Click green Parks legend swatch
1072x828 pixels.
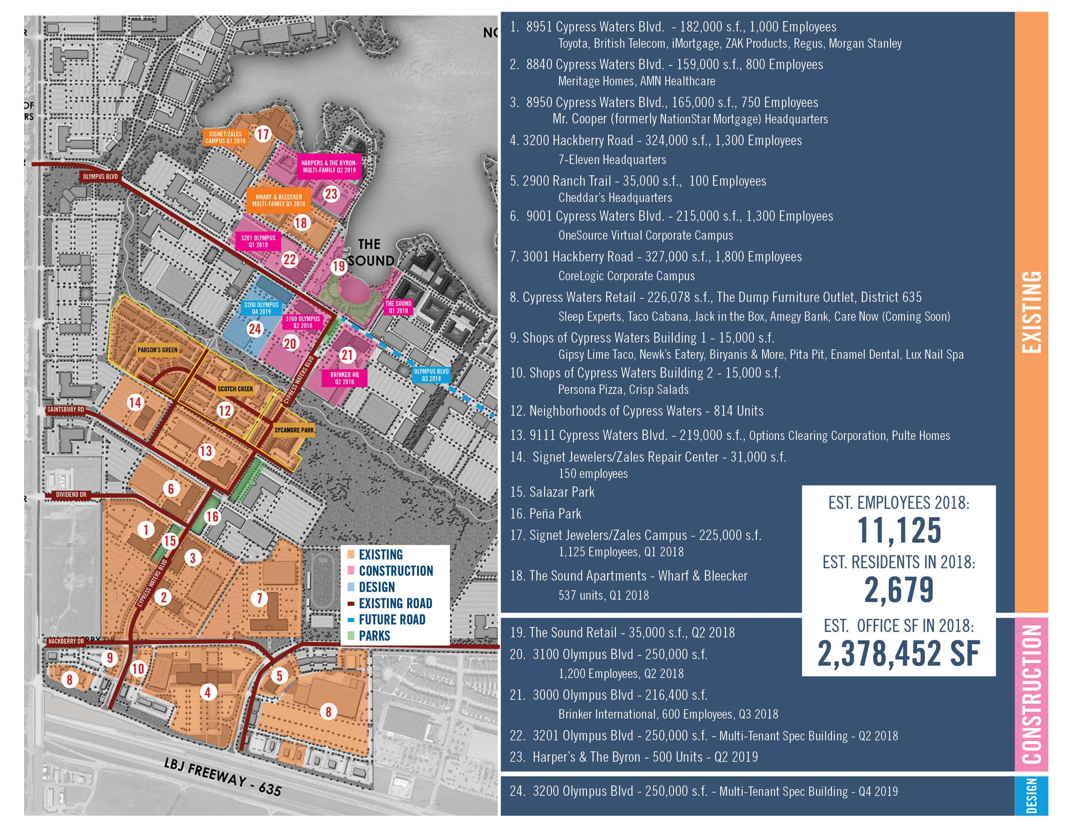350,636
